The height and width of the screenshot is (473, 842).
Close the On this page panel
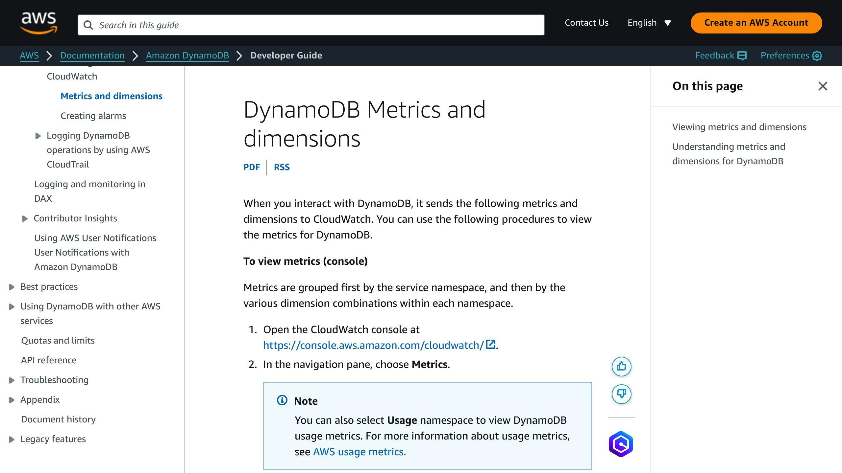pyautogui.click(x=823, y=86)
